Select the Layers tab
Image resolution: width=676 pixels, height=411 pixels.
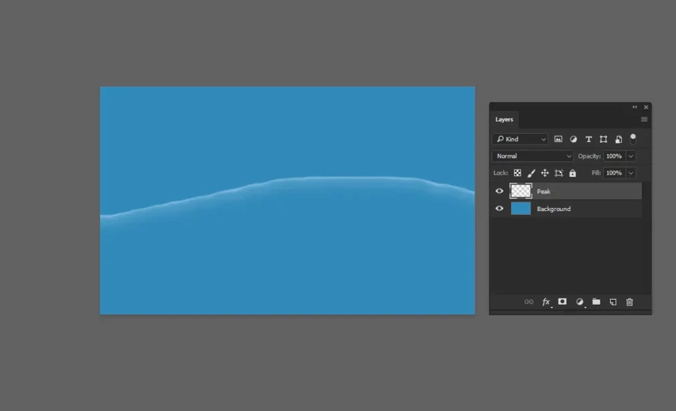click(x=504, y=119)
